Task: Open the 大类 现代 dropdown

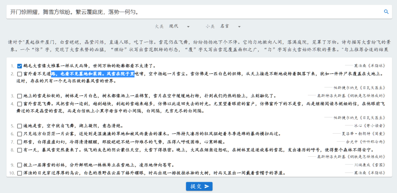Action: click(x=180, y=26)
